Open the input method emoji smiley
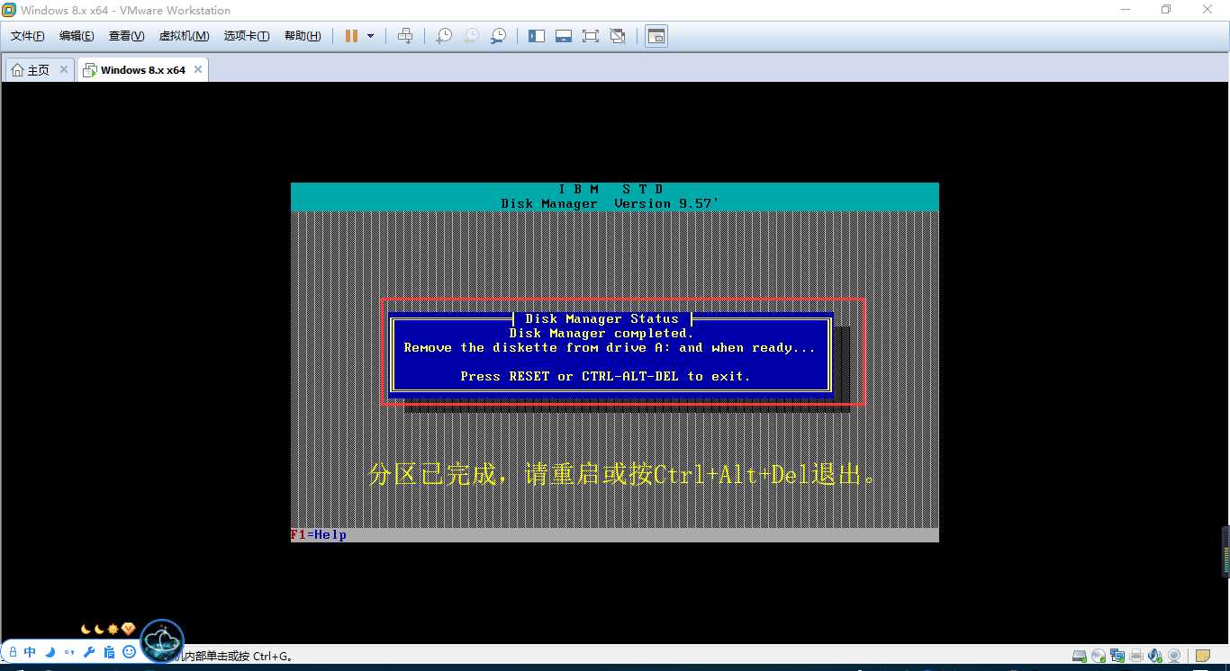Image resolution: width=1230 pixels, height=671 pixels. pos(129,652)
